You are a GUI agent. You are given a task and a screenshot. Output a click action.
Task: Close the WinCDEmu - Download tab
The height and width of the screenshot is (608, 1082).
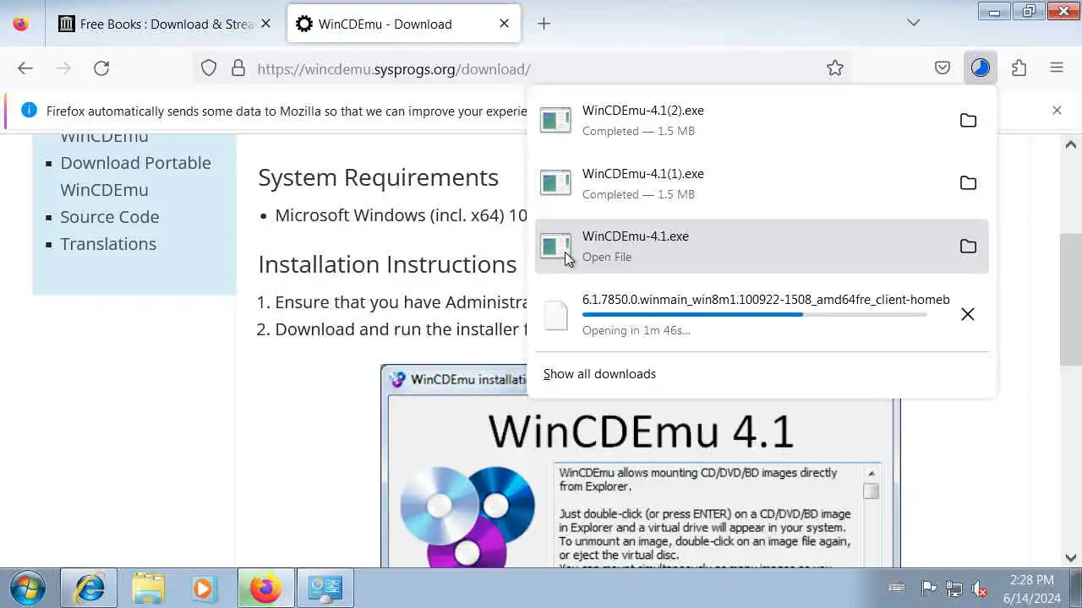pyautogui.click(x=504, y=24)
